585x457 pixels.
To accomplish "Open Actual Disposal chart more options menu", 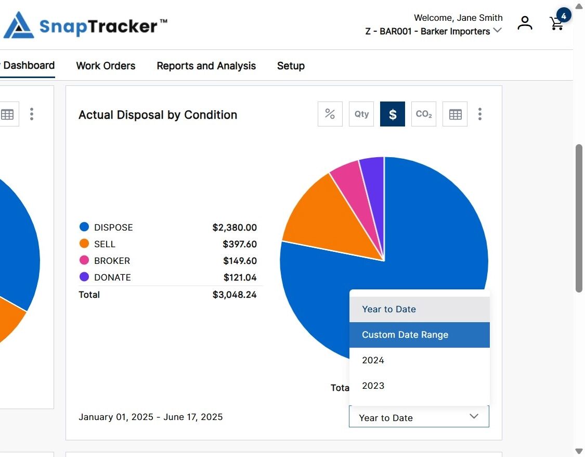I will click(480, 114).
